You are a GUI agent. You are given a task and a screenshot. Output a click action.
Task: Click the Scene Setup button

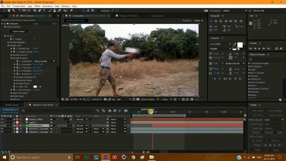pos(19,31)
